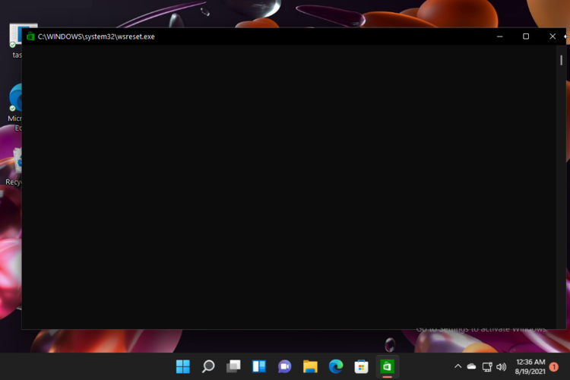Open OneDrive cloud tray icon

coord(471,366)
